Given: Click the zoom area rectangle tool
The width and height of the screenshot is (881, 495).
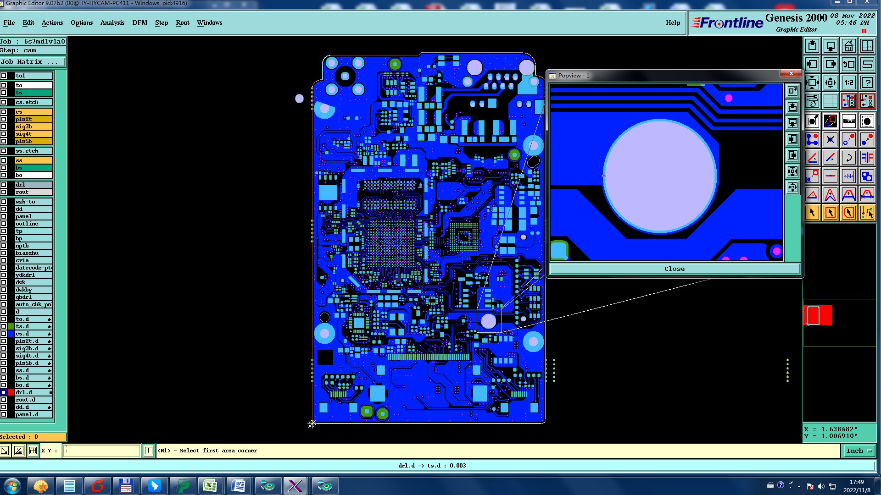Looking at the screenshot, I should tap(831, 121).
